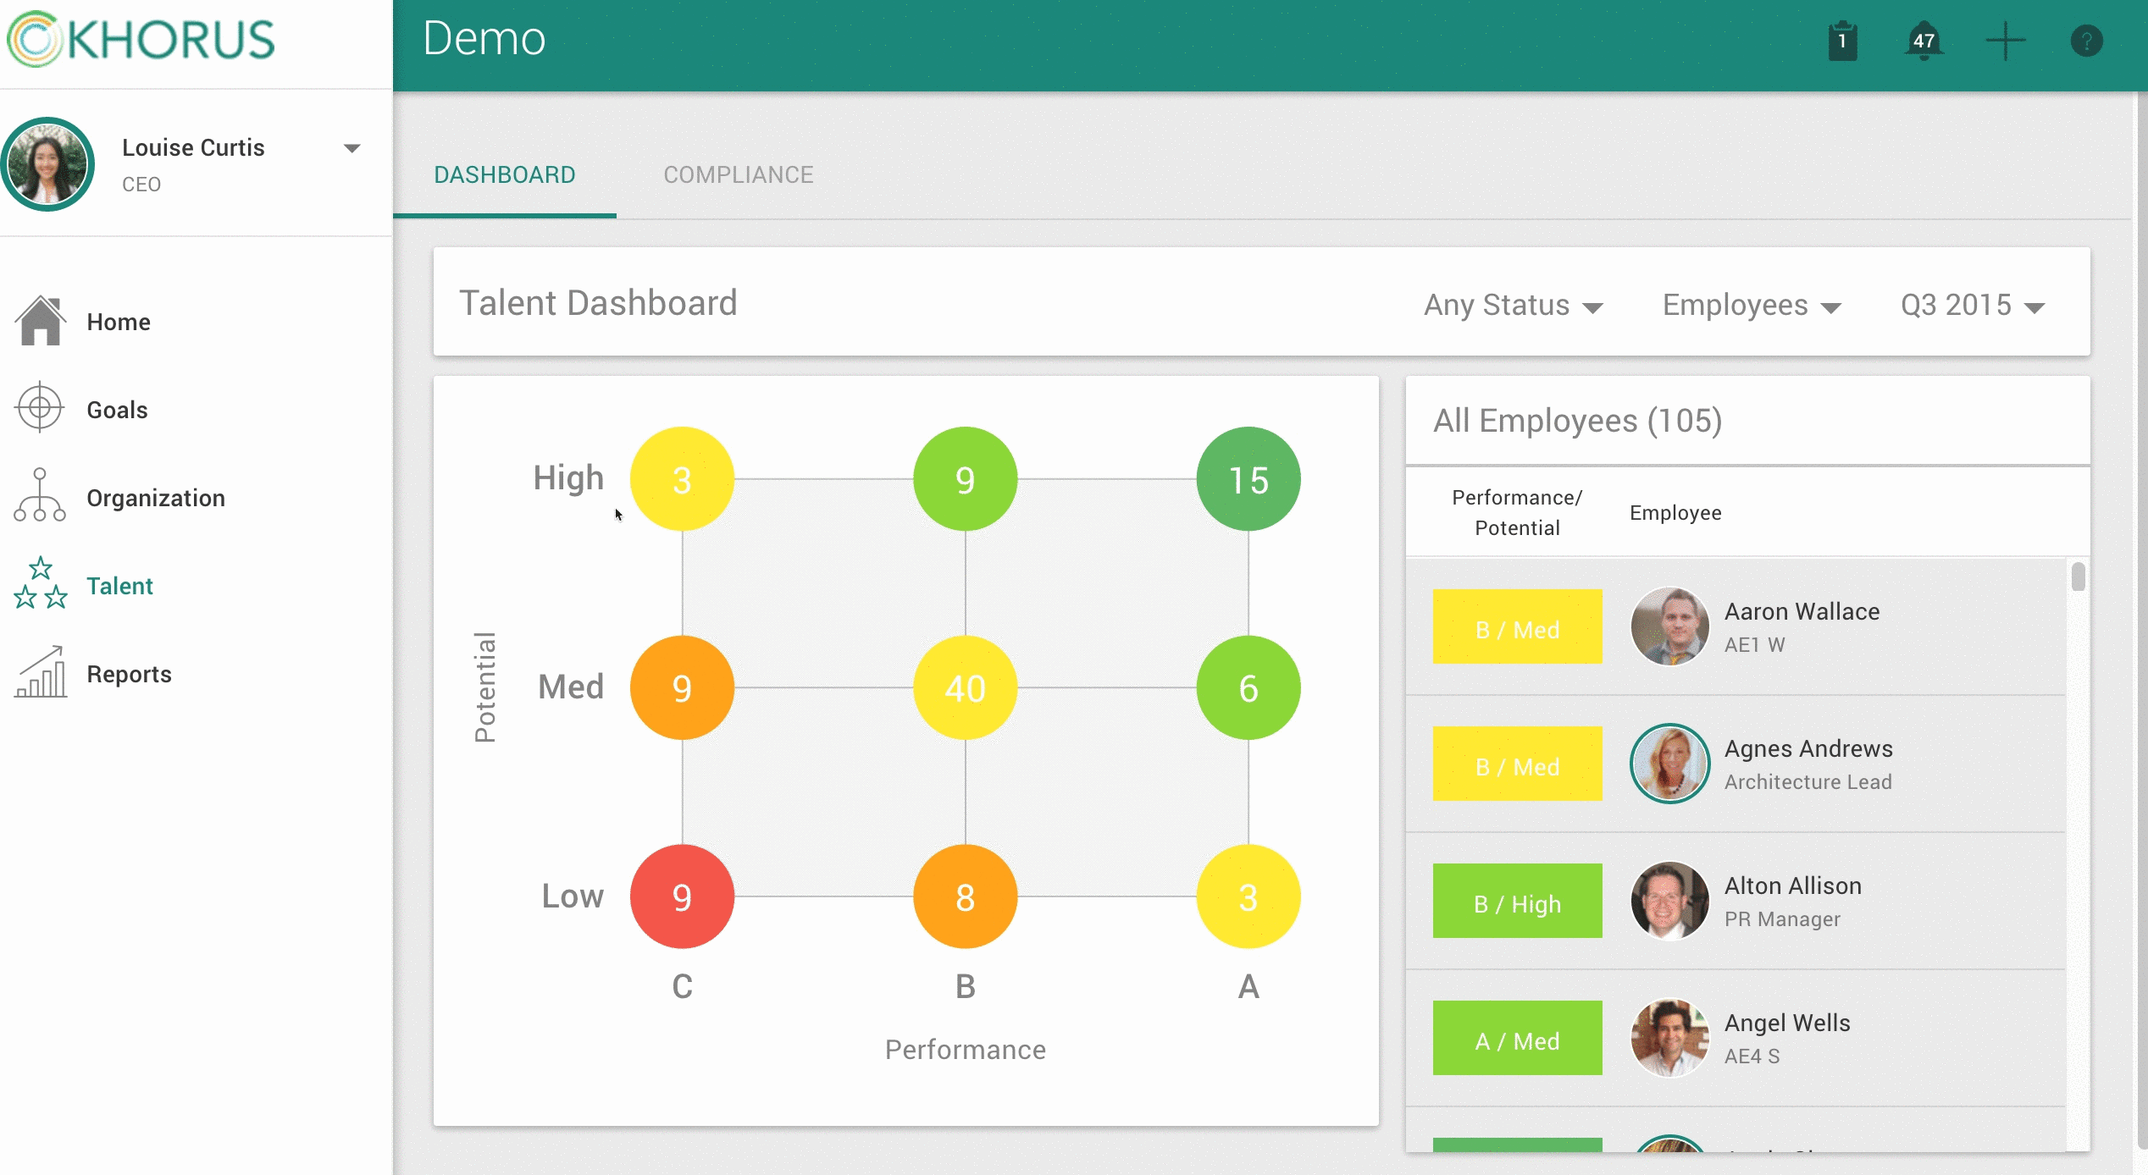The height and width of the screenshot is (1175, 2148).
Task: Click the Talent stars icon
Action: 40,584
